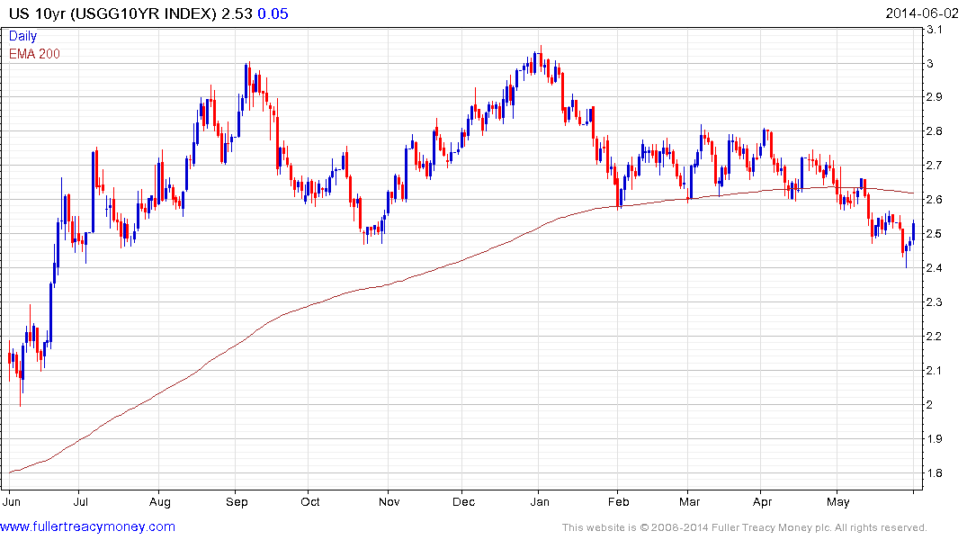The height and width of the screenshot is (540, 967).
Task: Click the Jan label on the x-axis
Action: 540,501
